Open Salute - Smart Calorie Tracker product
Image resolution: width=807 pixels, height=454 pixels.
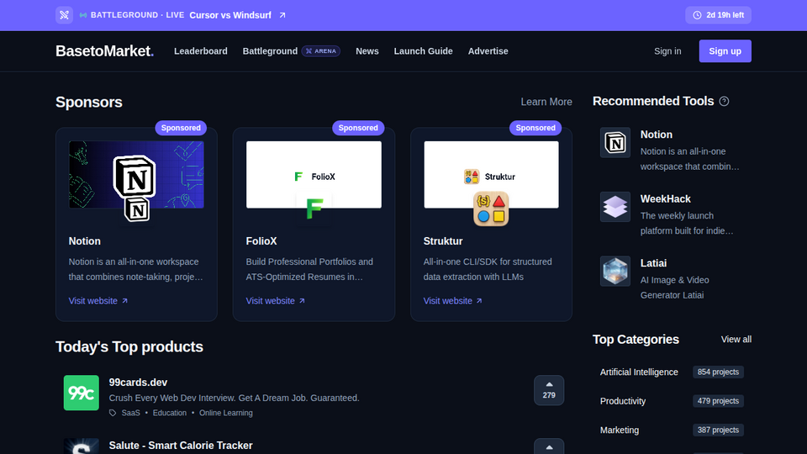pyautogui.click(x=181, y=446)
